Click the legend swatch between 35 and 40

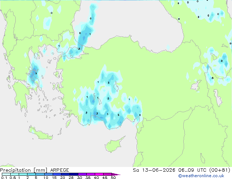click(90, 174)
